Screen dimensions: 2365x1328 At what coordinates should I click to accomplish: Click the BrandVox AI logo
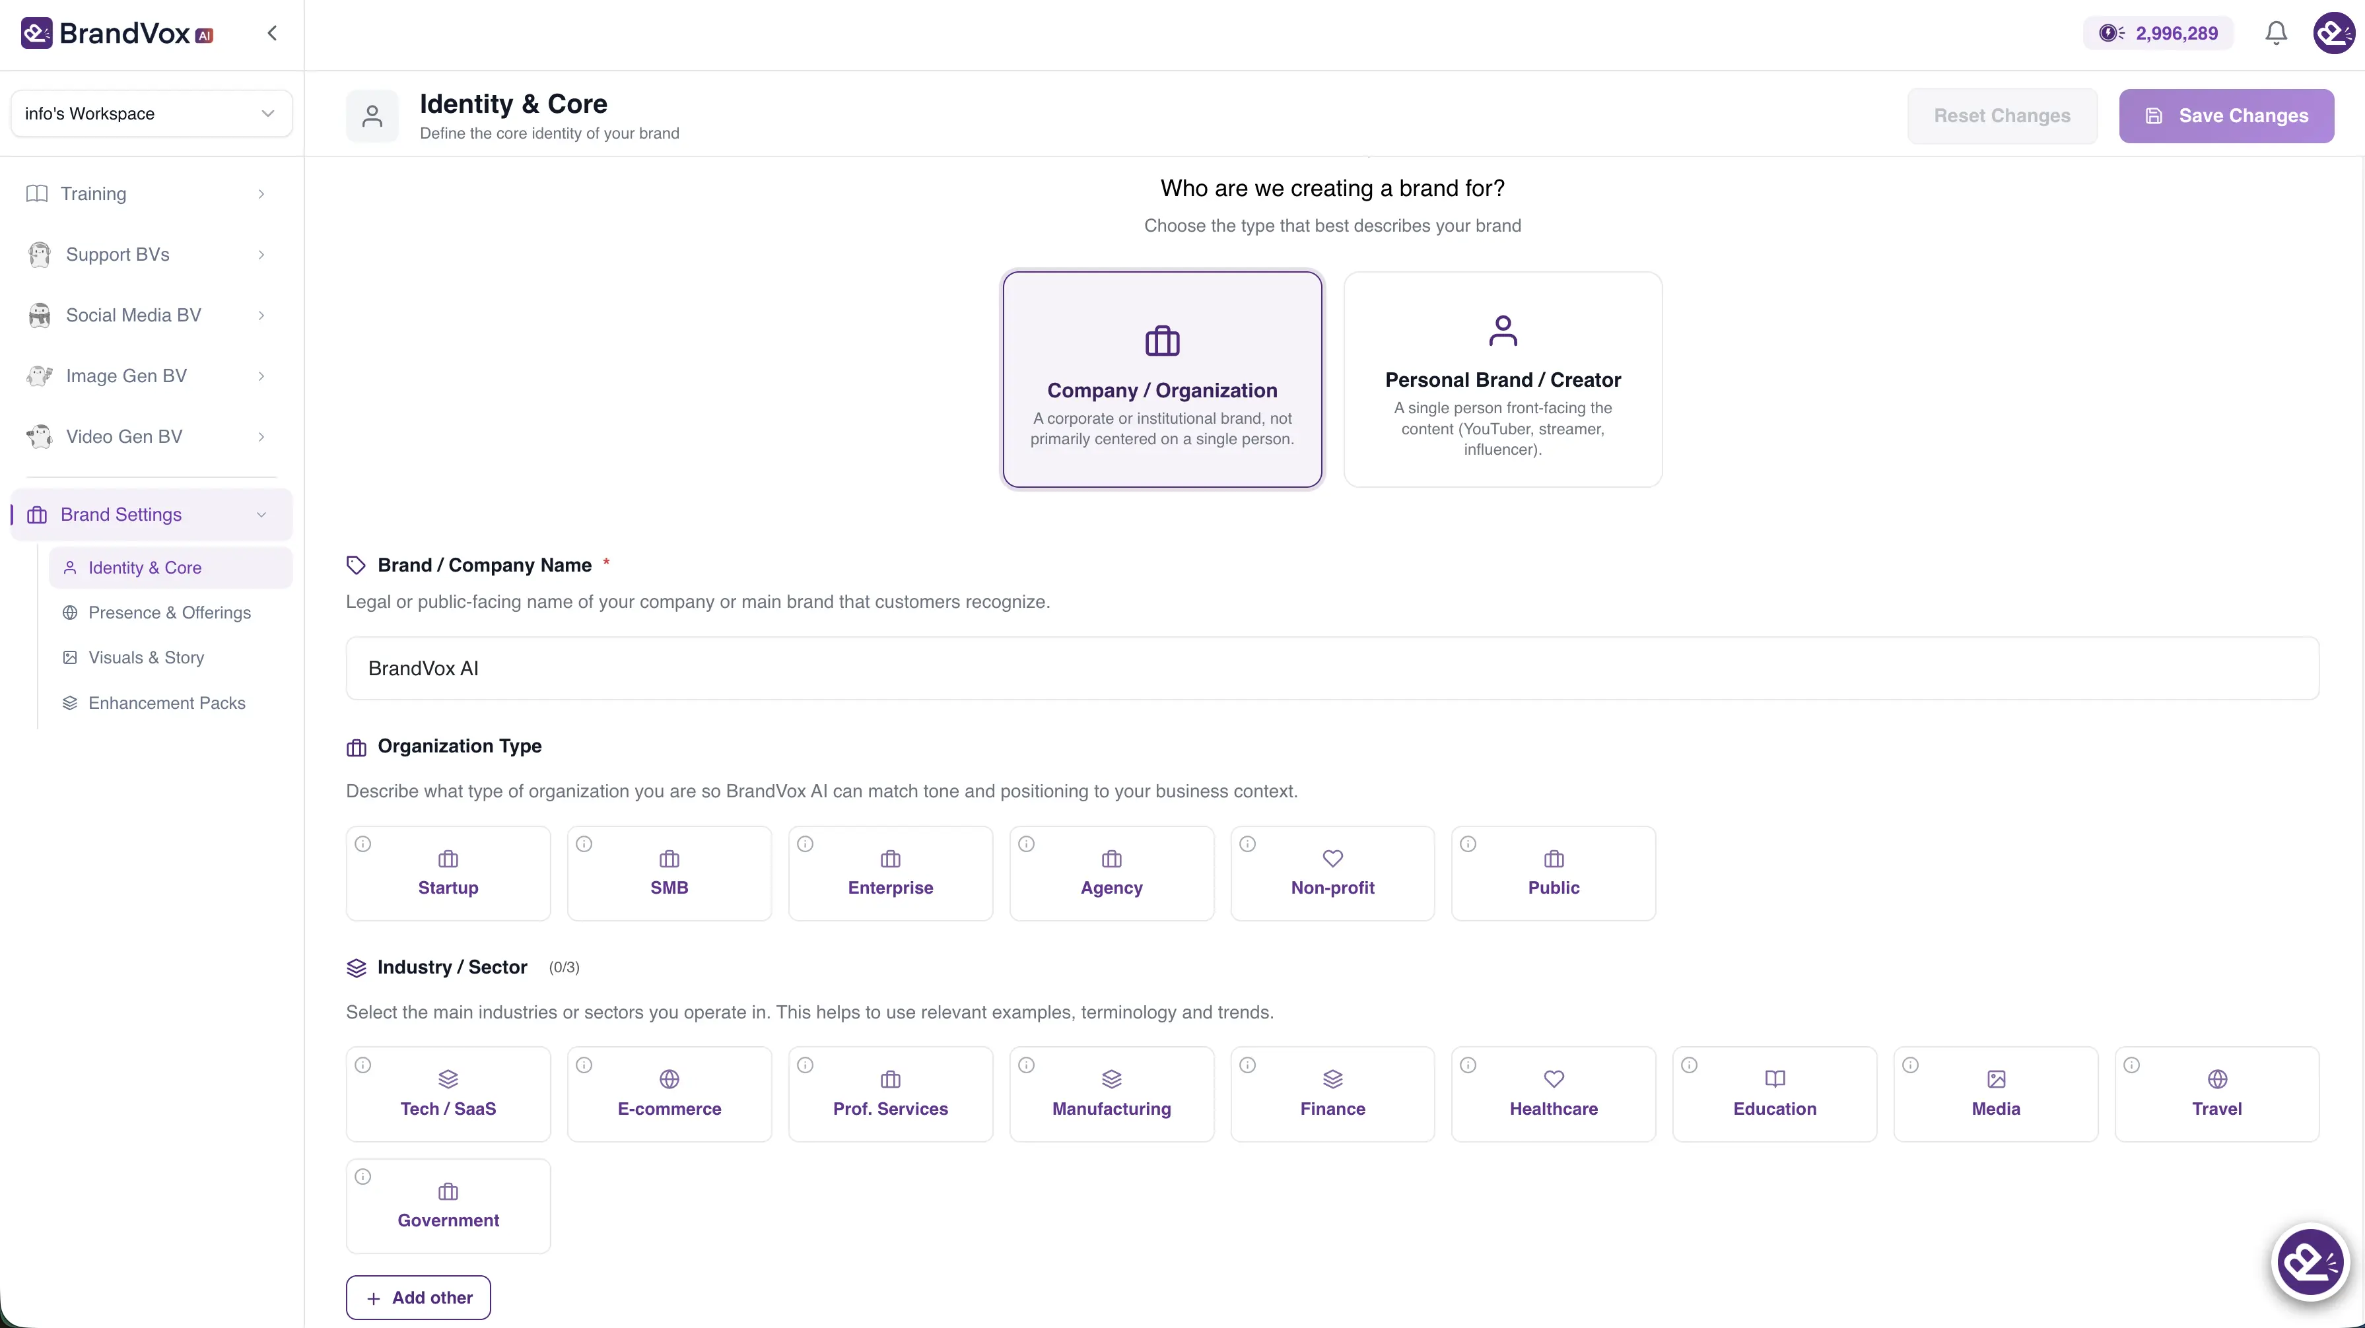pyautogui.click(x=117, y=33)
